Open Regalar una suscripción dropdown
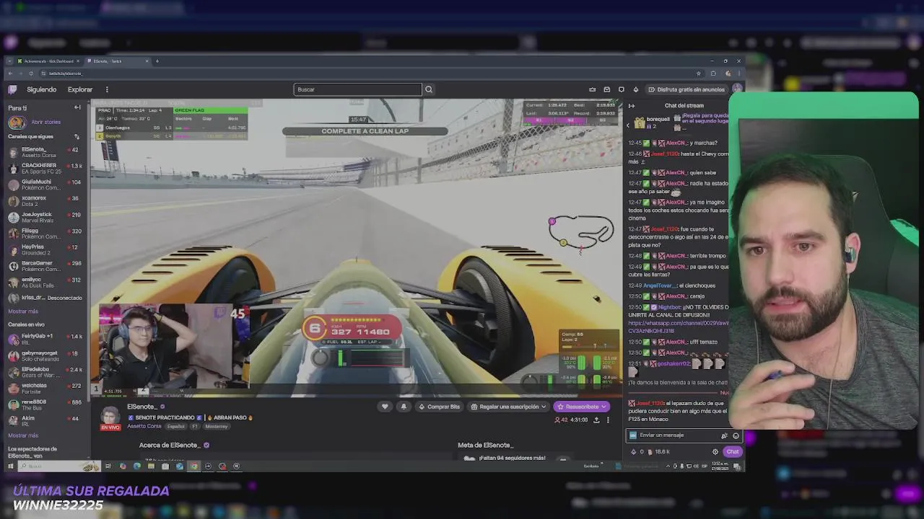 click(x=508, y=407)
